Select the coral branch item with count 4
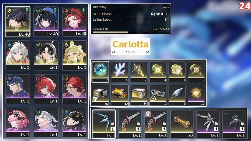This screenshot has width=251, height=141. tap(120, 72)
